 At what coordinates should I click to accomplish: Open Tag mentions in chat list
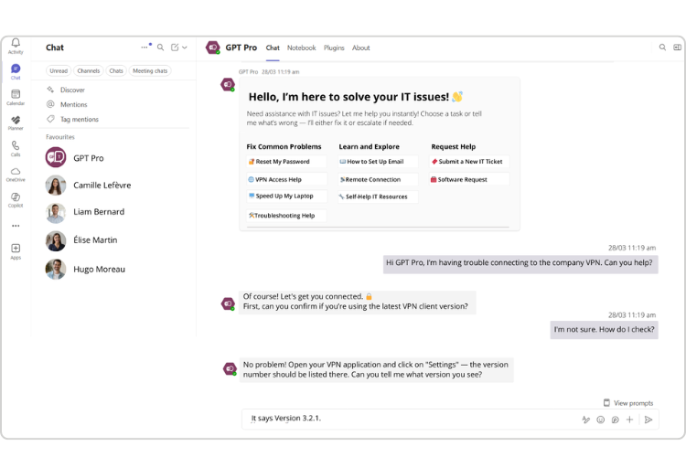point(79,119)
